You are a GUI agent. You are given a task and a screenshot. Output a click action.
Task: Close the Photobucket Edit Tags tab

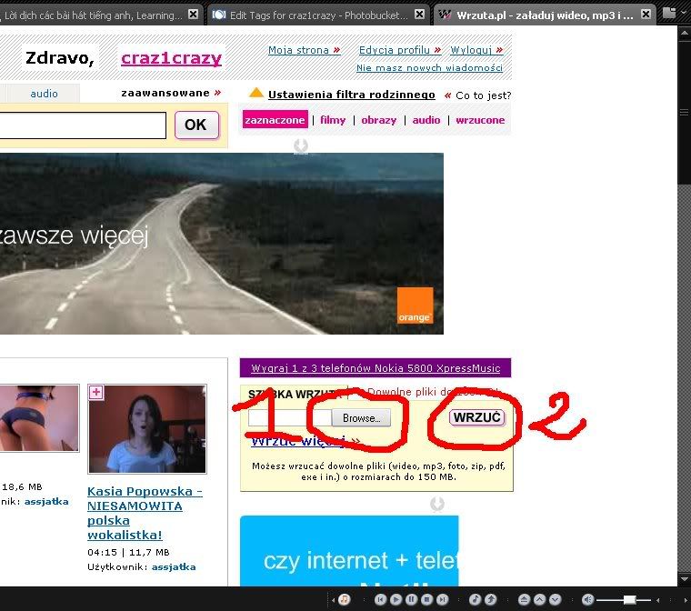(x=418, y=15)
